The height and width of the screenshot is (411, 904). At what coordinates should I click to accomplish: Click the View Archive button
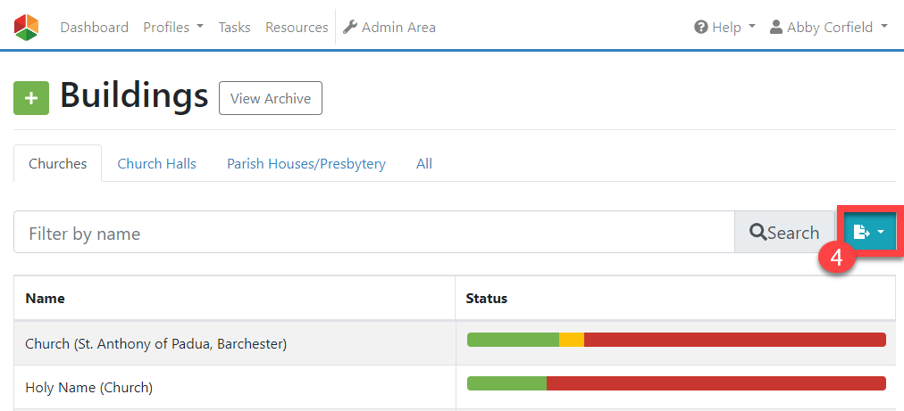(271, 98)
